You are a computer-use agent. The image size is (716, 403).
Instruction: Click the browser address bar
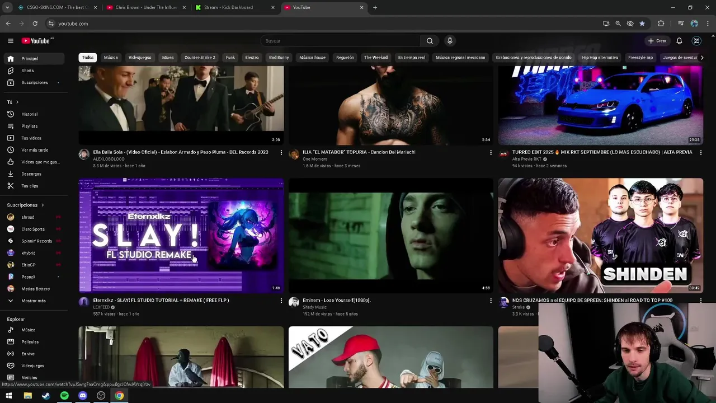click(x=322, y=24)
